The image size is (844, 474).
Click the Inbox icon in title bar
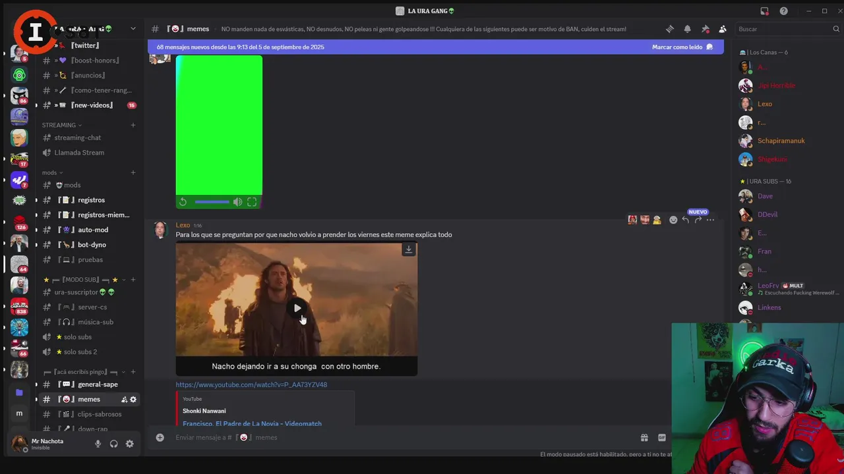coord(764,11)
